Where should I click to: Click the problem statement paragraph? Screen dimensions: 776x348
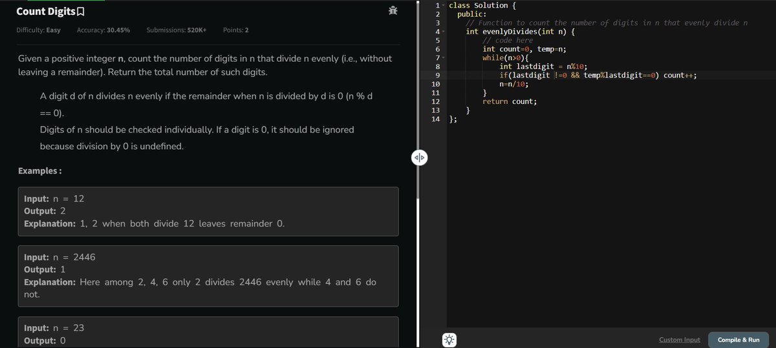[204, 65]
